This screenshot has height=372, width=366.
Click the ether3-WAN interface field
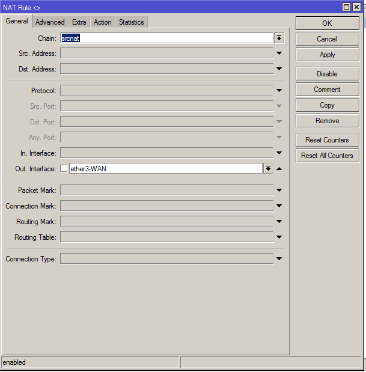(x=166, y=168)
